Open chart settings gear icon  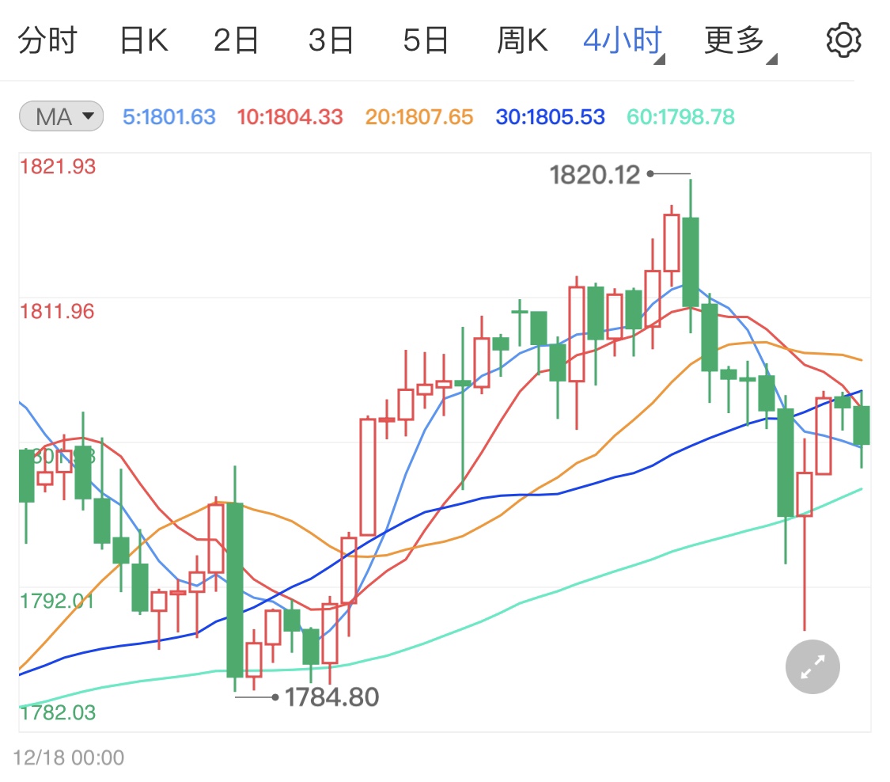click(x=843, y=40)
